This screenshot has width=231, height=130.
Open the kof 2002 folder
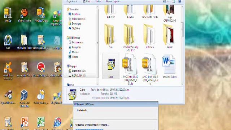[111, 12]
